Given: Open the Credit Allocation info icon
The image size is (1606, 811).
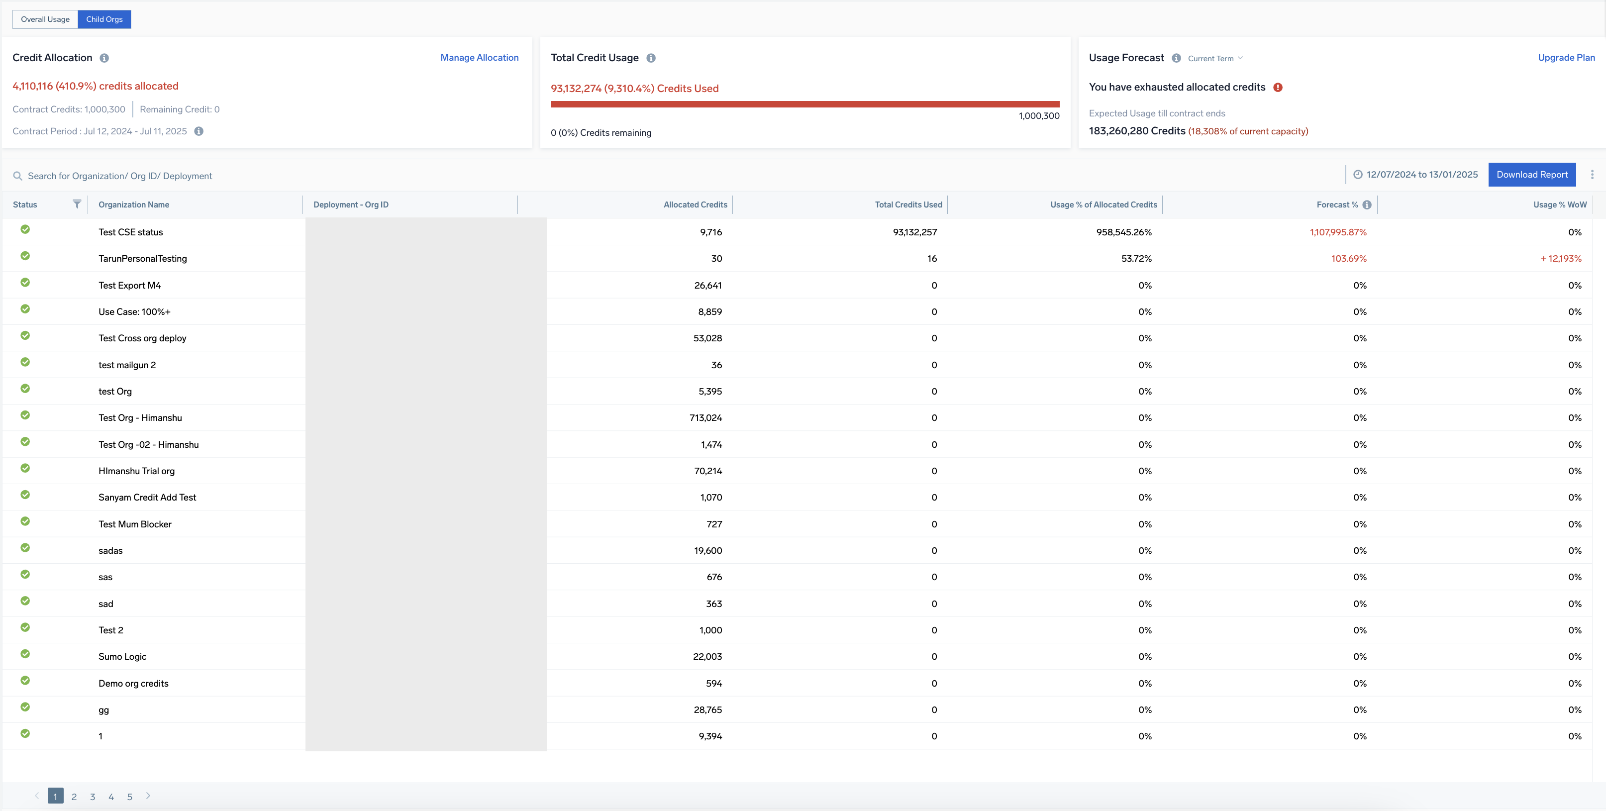Looking at the screenshot, I should click(x=104, y=58).
